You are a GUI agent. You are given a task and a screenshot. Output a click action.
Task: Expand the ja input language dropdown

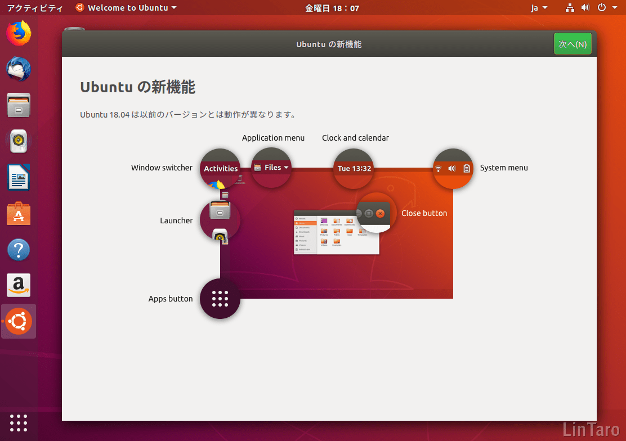pyautogui.click(x=539, y=7)
